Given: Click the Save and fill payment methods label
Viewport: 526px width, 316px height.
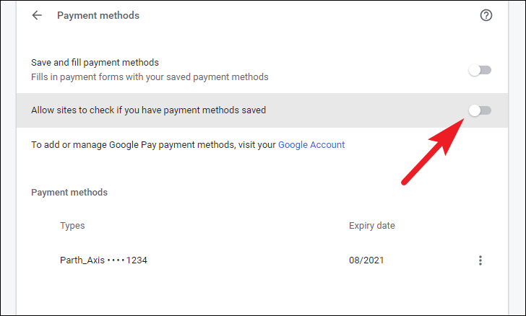Looking at the screenshot, I should click(95, 63).
